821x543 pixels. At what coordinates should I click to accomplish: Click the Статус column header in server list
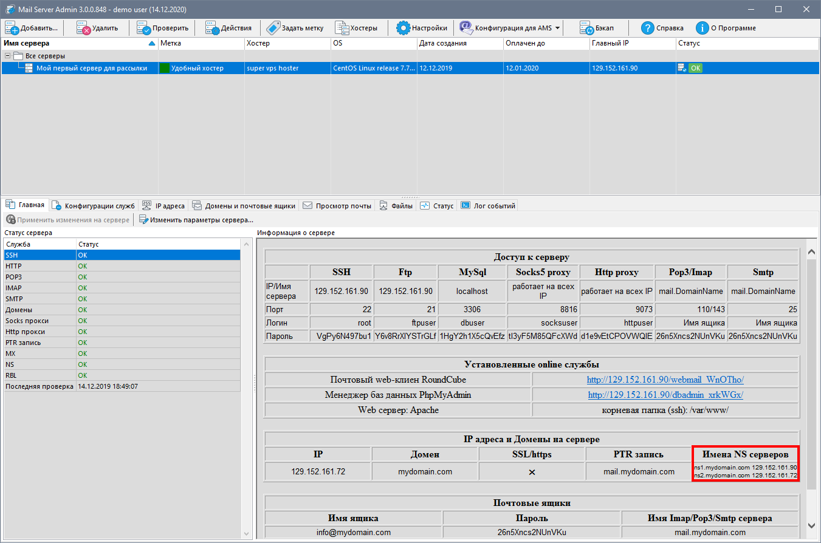point(747,43)
